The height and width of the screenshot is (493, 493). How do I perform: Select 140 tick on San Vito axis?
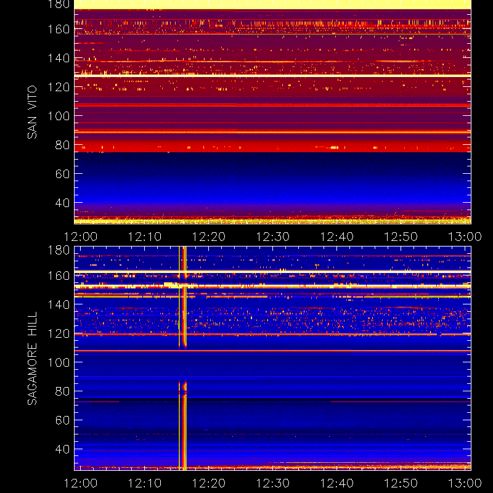59,58
